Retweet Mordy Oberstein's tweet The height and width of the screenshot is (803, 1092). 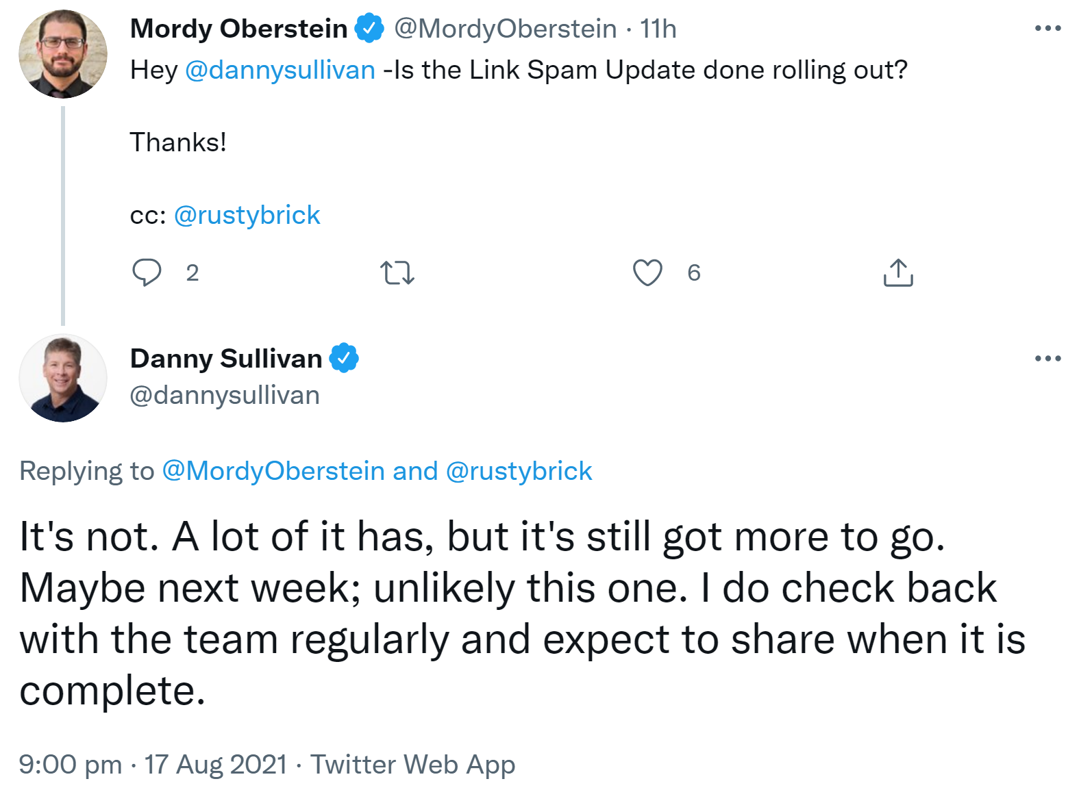(397, 272)
